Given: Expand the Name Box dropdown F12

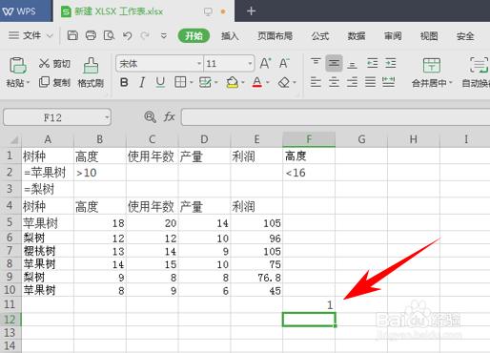Looking at the screenshot, I should tap(107, 117).
